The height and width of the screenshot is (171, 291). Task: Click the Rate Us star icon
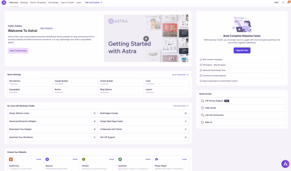click(202, 122)
